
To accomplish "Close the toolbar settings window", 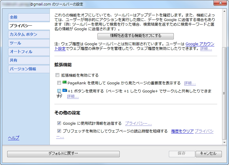I will point(220,3).
